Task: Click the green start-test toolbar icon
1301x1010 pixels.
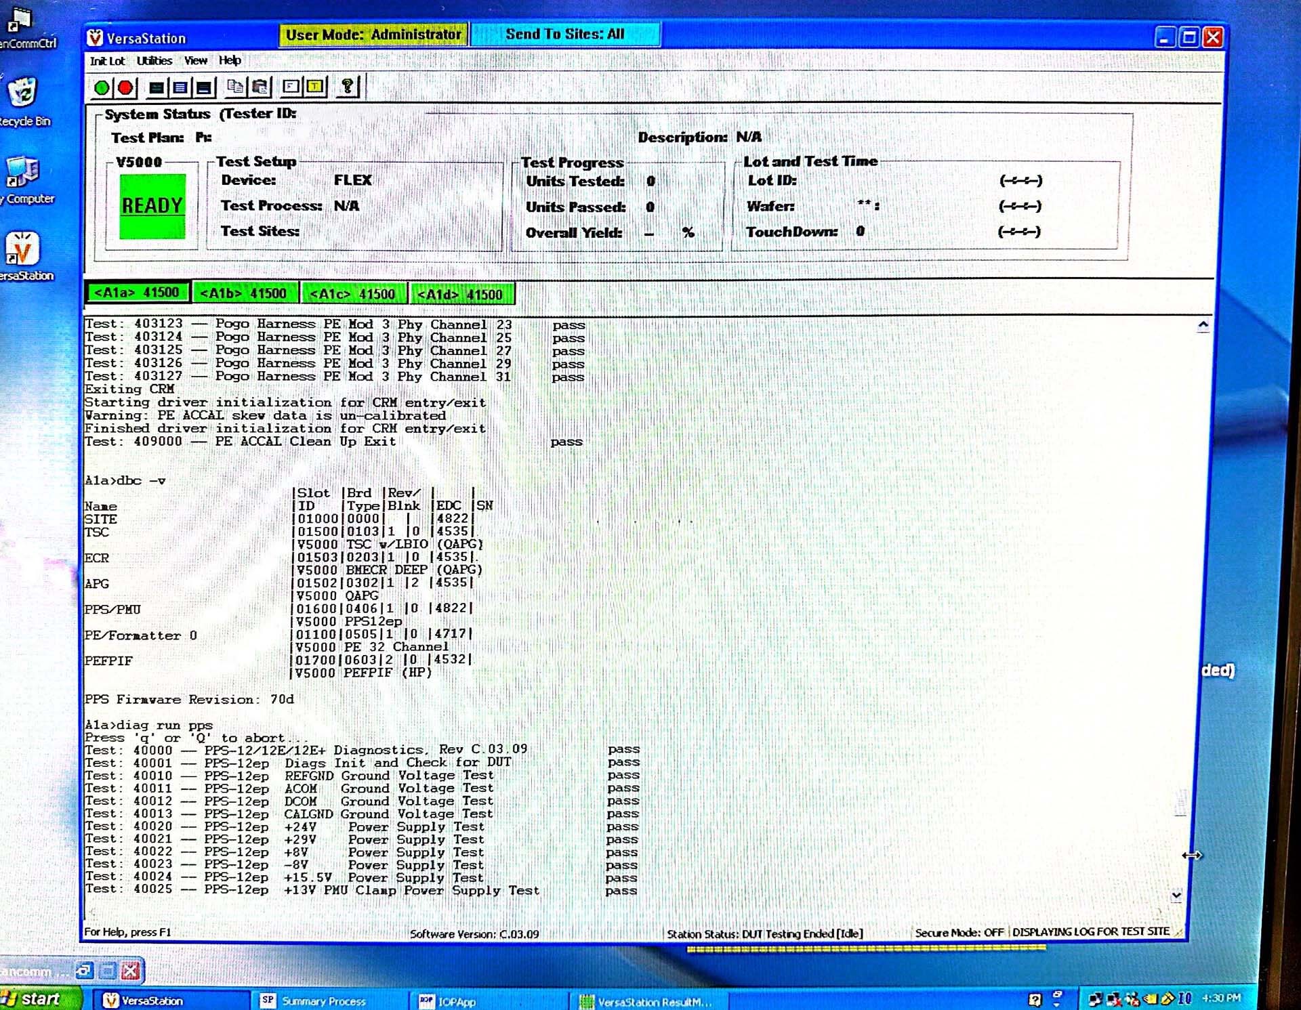Action: [x=102, y=87]
